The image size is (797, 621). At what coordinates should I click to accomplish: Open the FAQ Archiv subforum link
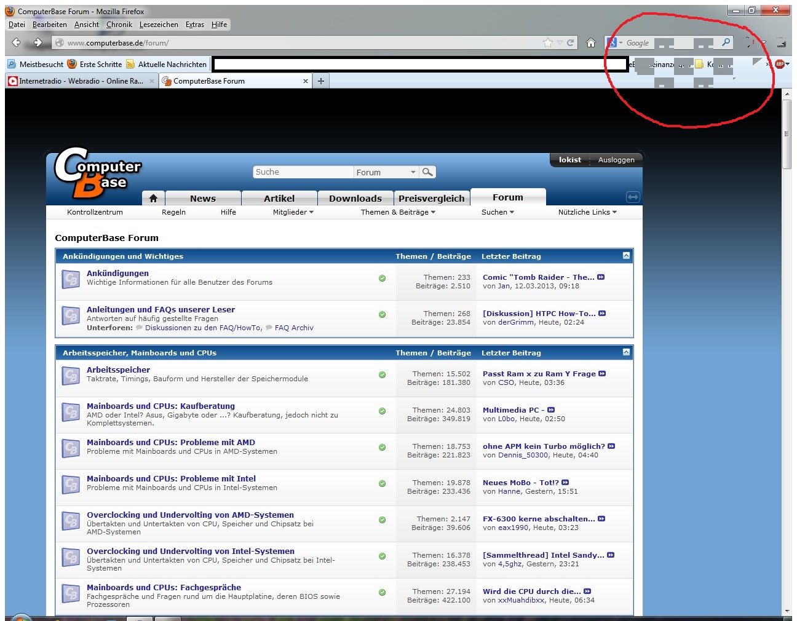[294, 328]
